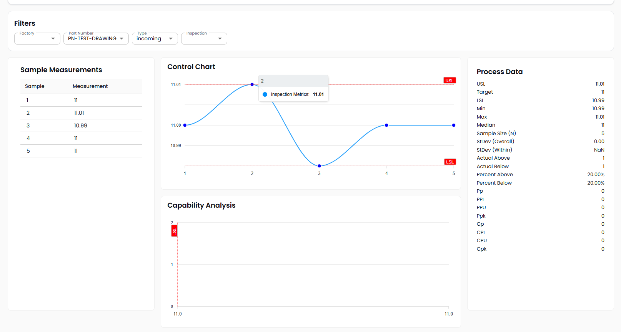Select the table row with measurement 10.99

81,126
